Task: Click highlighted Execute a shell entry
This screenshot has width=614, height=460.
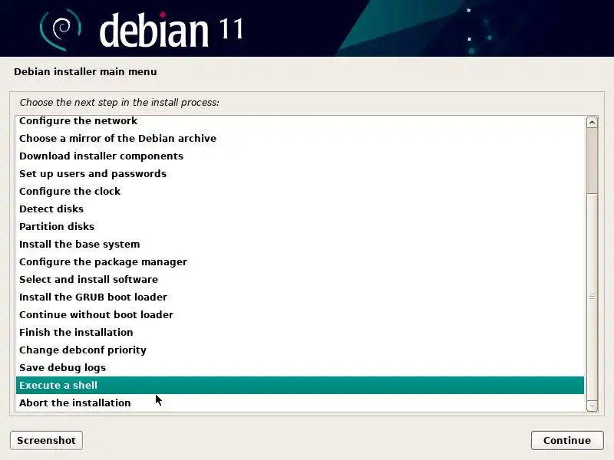Action: pyautogui.click(x=299, y=386)
